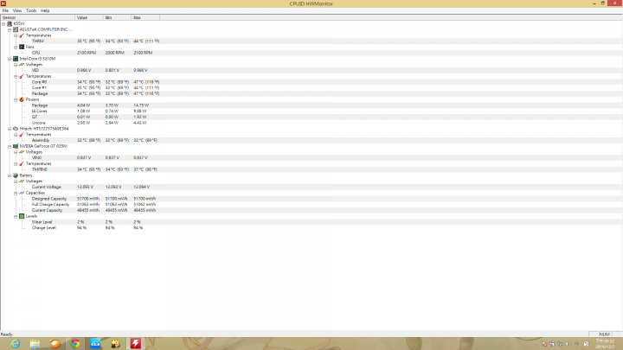This screenshot has width=623, height=350.
Task: Click the HWMonitor lightning taskbar icon
Action: click(136, 344)
